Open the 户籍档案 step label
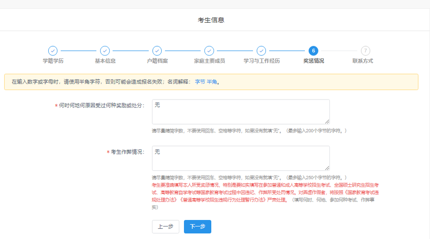 (157, 61)
